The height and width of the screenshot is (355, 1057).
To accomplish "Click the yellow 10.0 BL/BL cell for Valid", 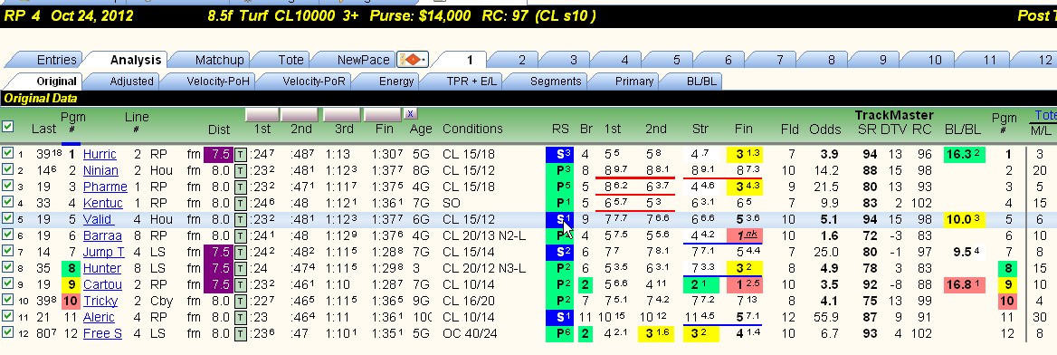I will pyautogui.click(x=964, y=219).
